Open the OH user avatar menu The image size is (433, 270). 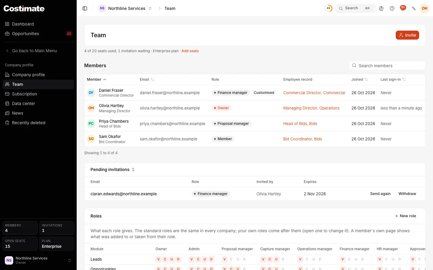(x=425, y=8)
